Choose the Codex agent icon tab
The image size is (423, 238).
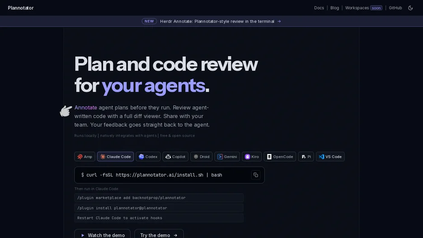tap(148, 157)
